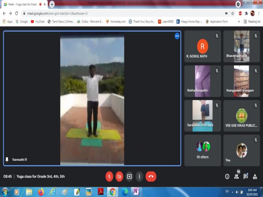Open the Thank You Buy An bookmark
Image resolution: width=263 pixels, height=197 pixels.
142,21
